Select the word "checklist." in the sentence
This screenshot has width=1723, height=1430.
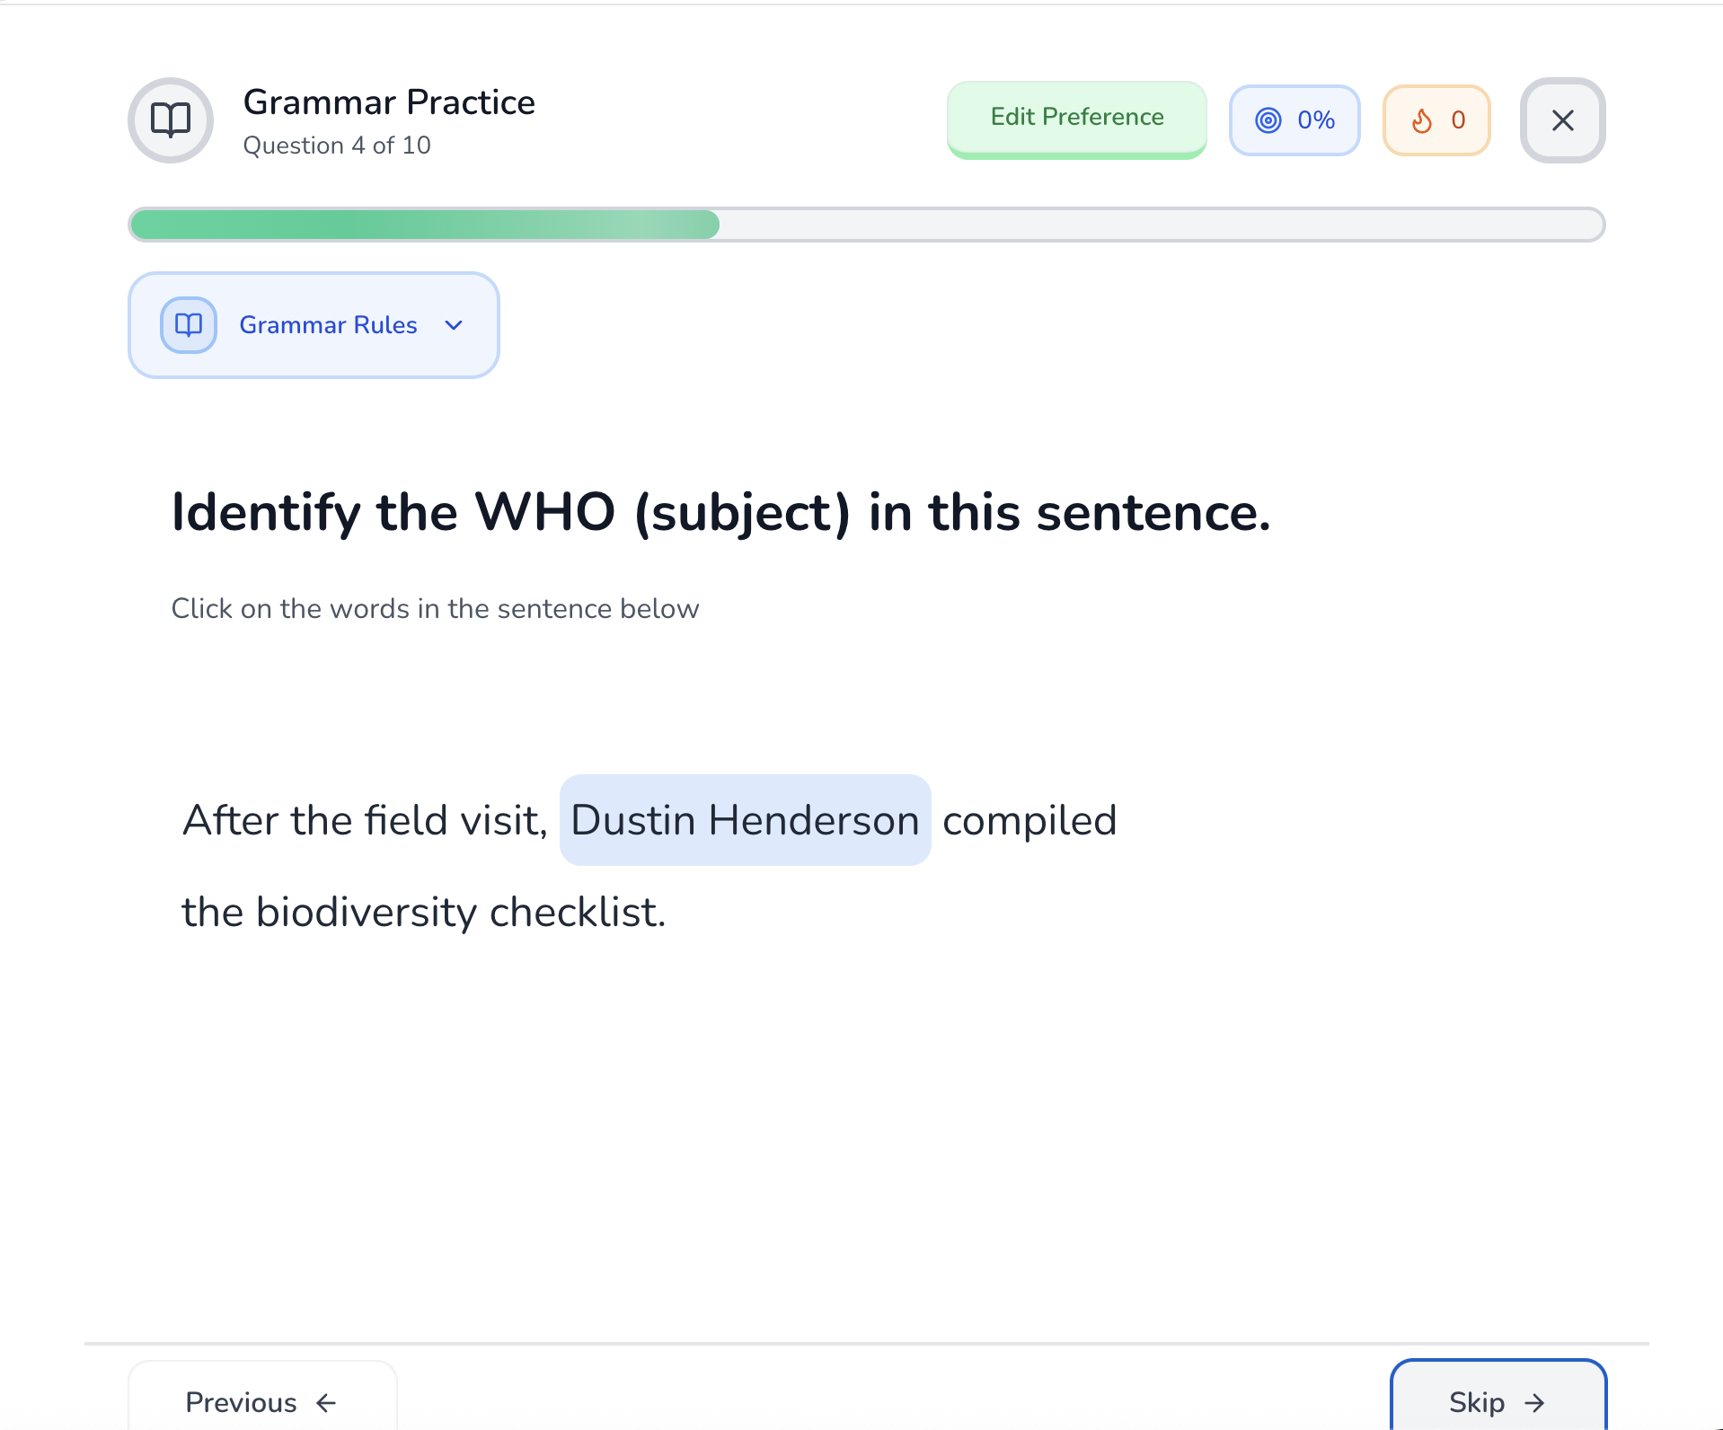(x=577, y=912)
